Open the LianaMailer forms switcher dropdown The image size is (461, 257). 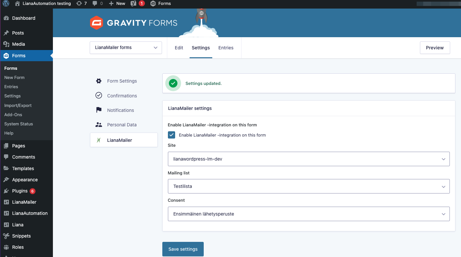point(126,48)
